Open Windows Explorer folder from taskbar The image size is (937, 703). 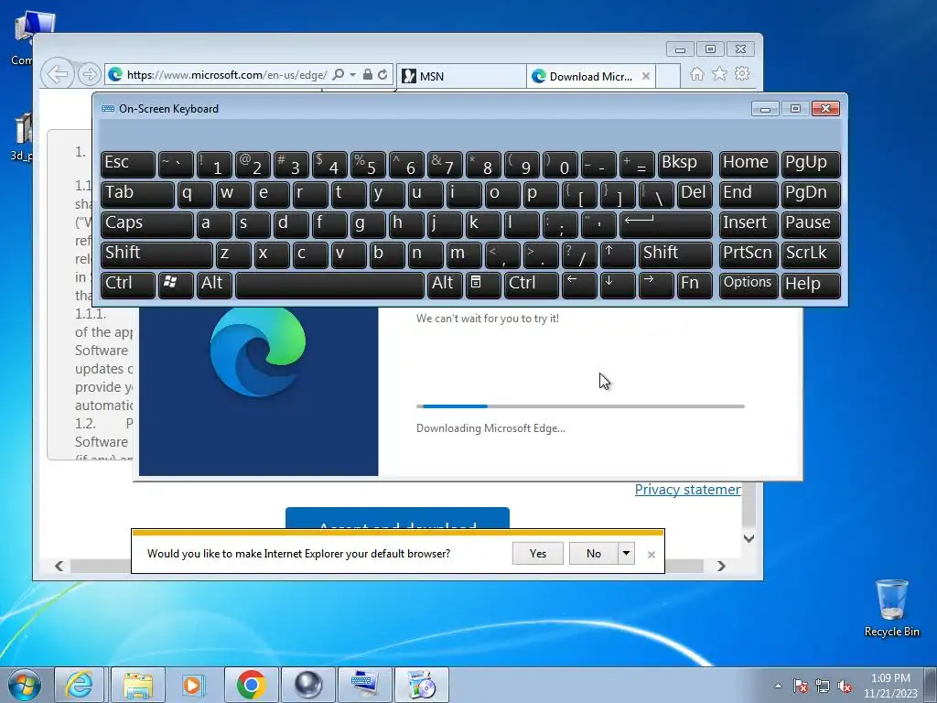pos(137,685)
